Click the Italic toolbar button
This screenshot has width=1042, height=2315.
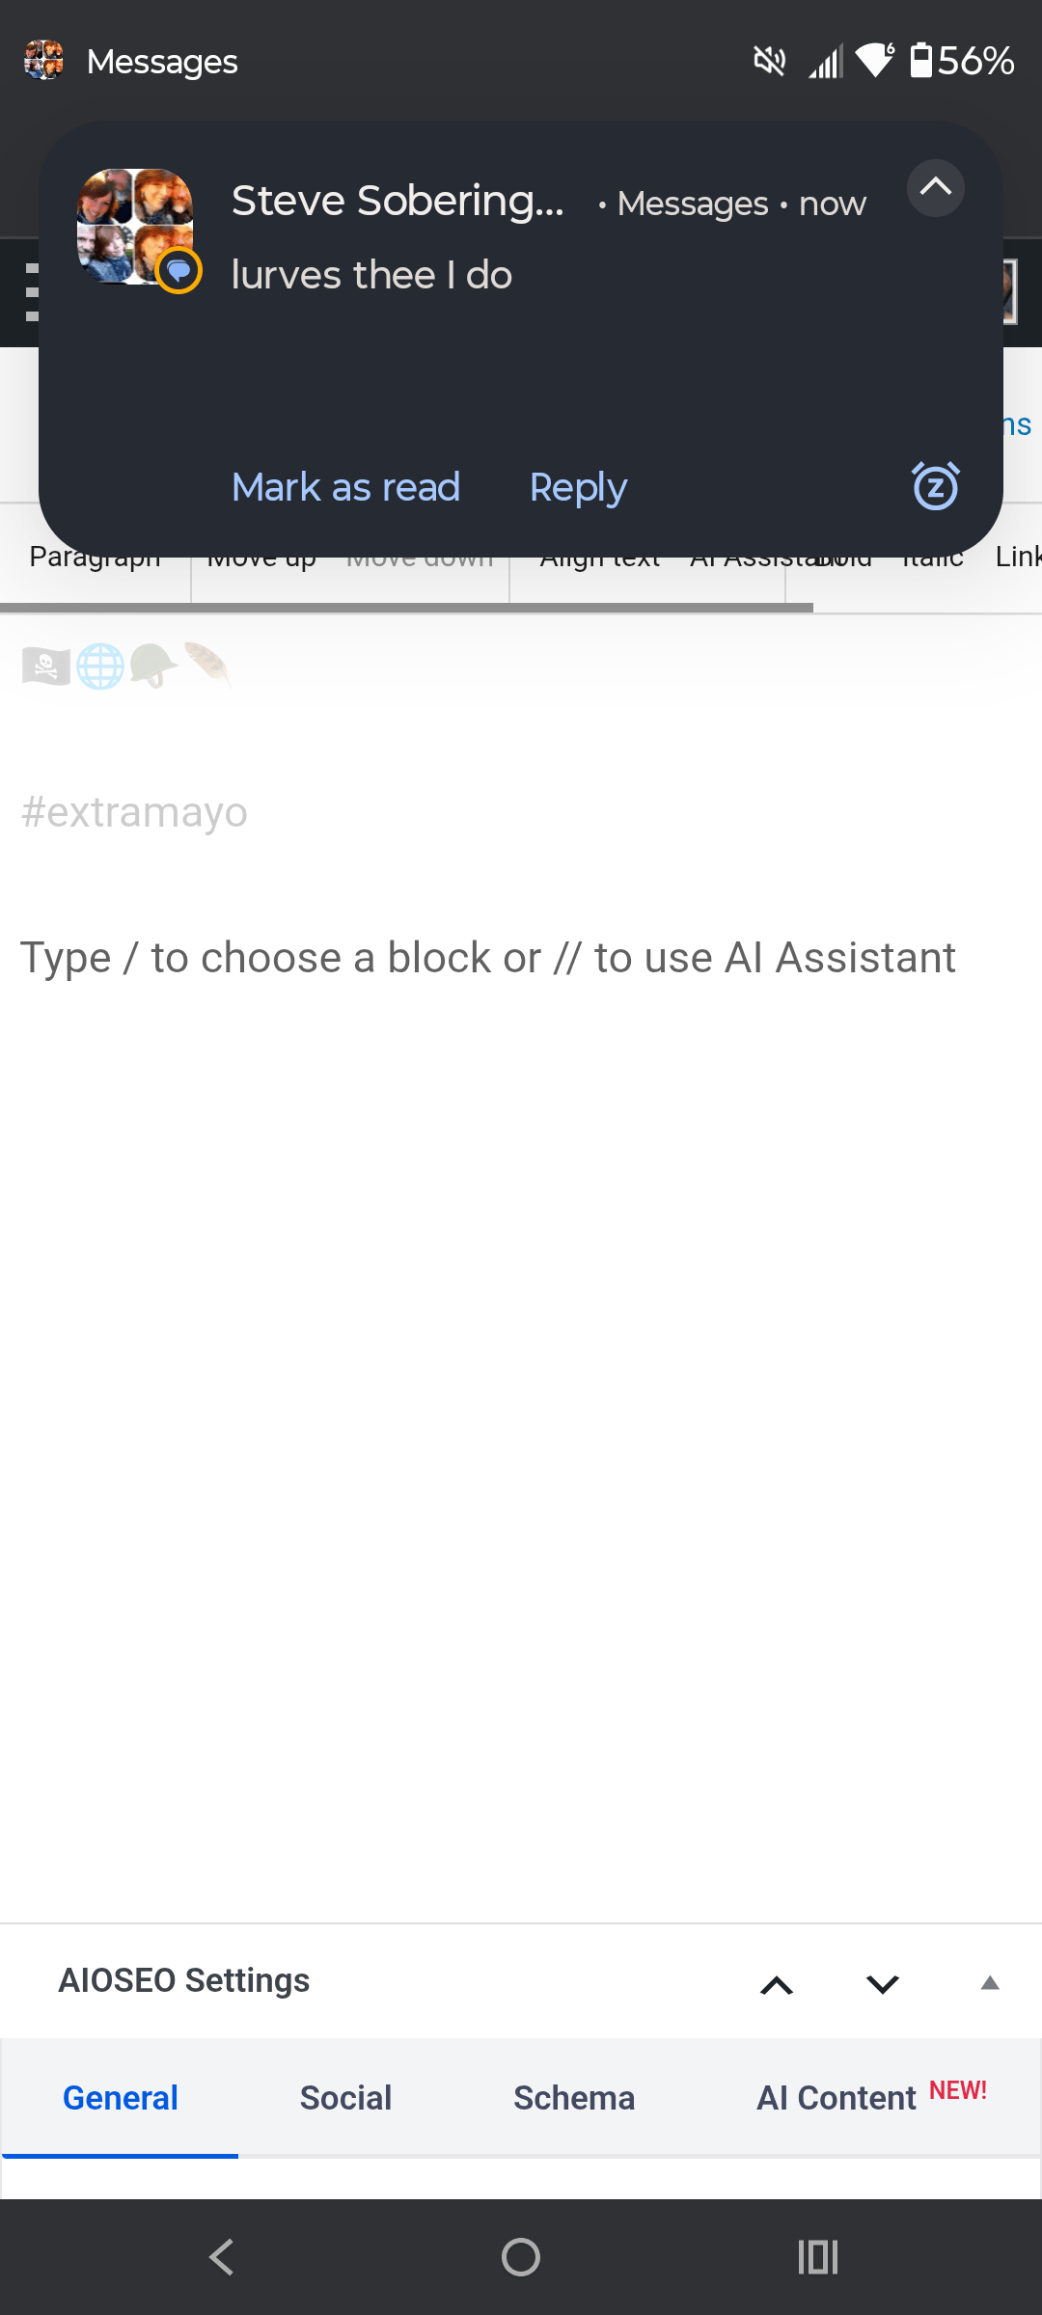(932, 562)
